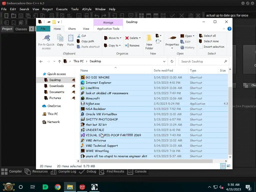256x192 pixels.
Task: Create a New folder
Action: tap(149, 42)
